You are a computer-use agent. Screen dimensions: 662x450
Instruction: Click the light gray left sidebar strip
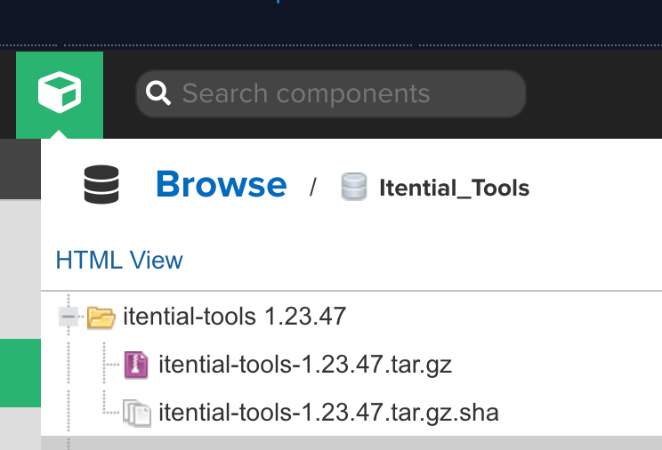pos(20,267)
